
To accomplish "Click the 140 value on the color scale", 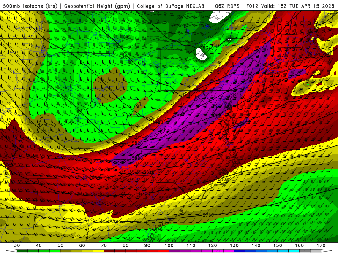I will tap(256, 245).
